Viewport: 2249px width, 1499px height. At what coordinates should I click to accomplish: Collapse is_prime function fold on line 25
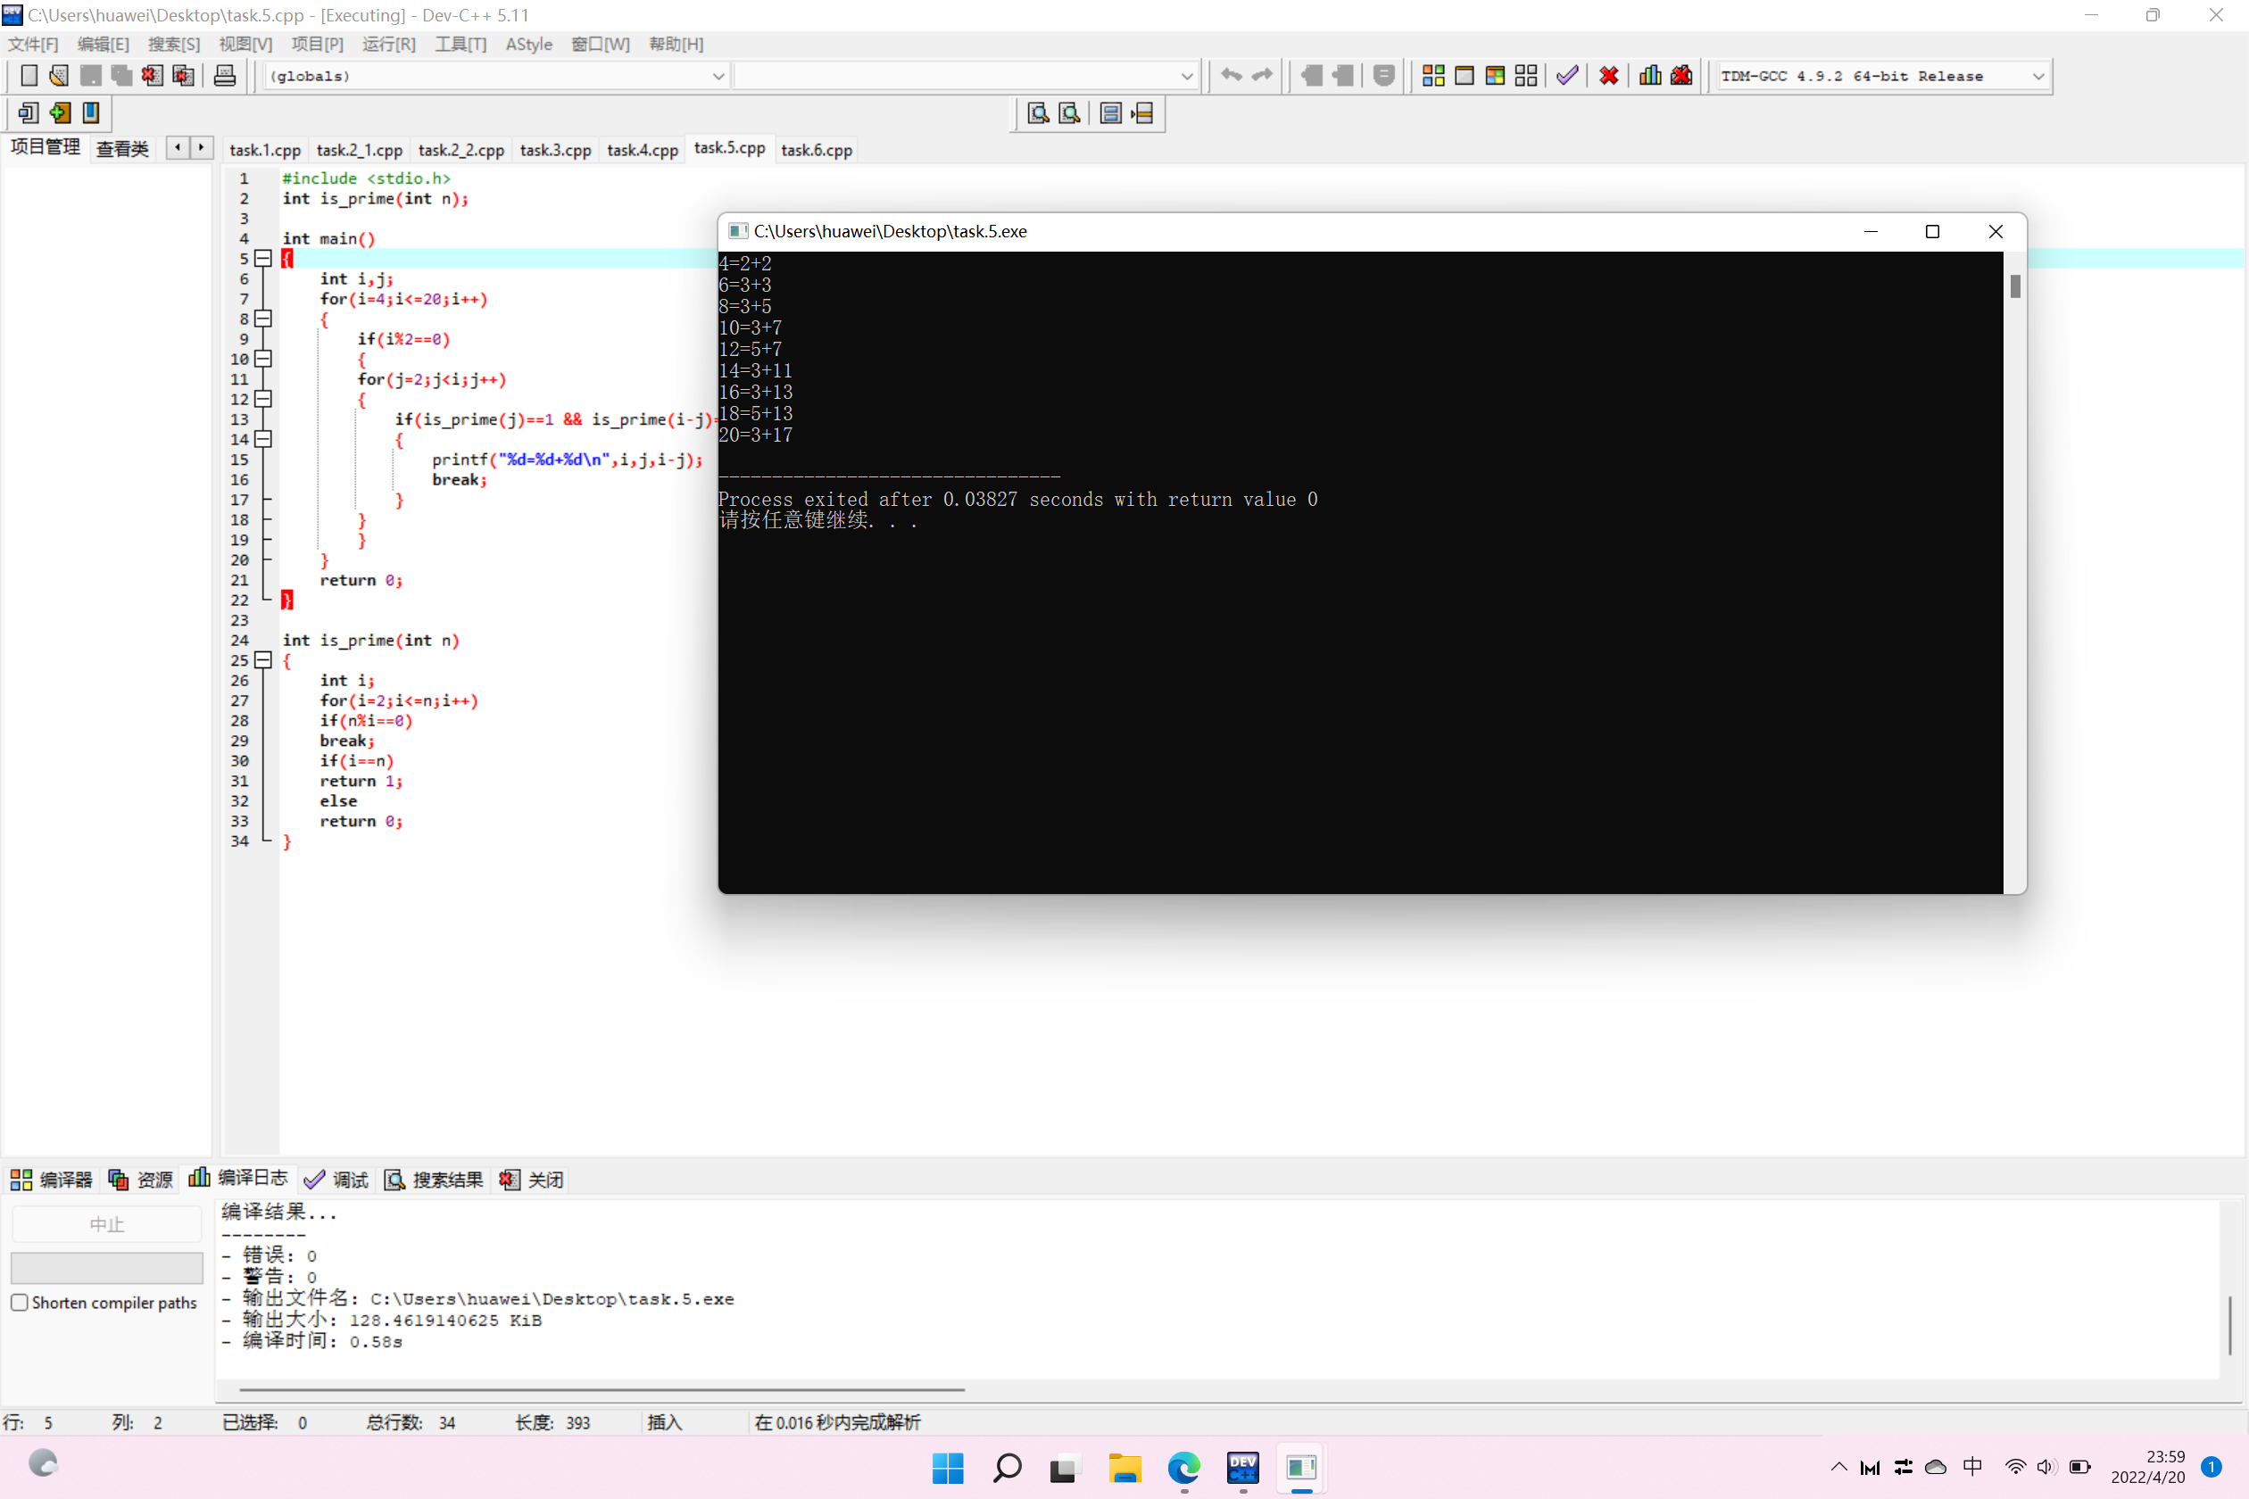click(264, 659)
